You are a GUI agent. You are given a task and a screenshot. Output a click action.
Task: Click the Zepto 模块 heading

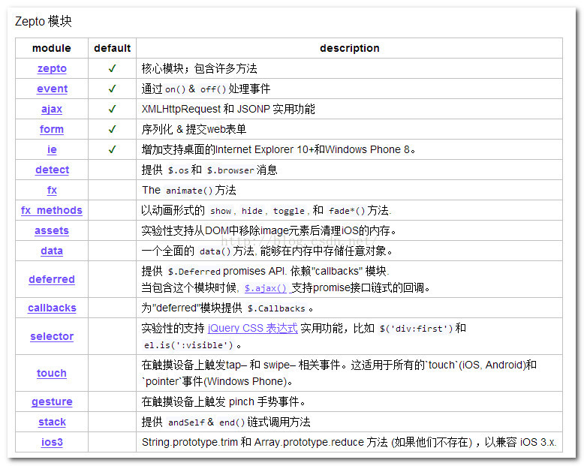tap(44, 21)
